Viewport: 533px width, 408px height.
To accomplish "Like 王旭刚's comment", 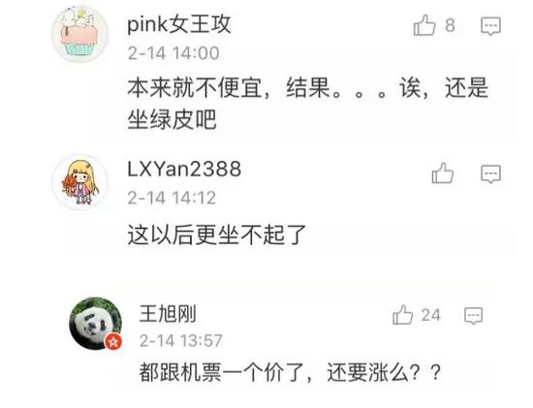I will 403,315.
